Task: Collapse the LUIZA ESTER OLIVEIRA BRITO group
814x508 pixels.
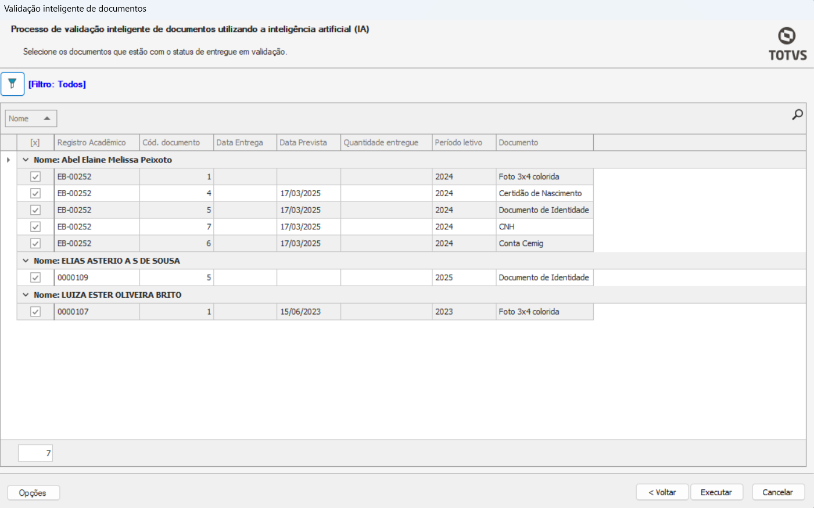Action: (x=26, y=295)
